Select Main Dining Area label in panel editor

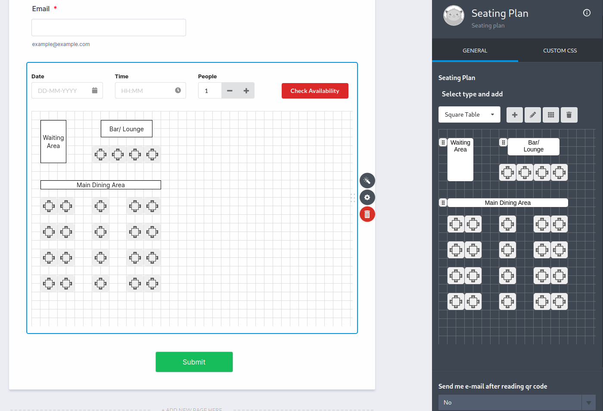(508, 203)
